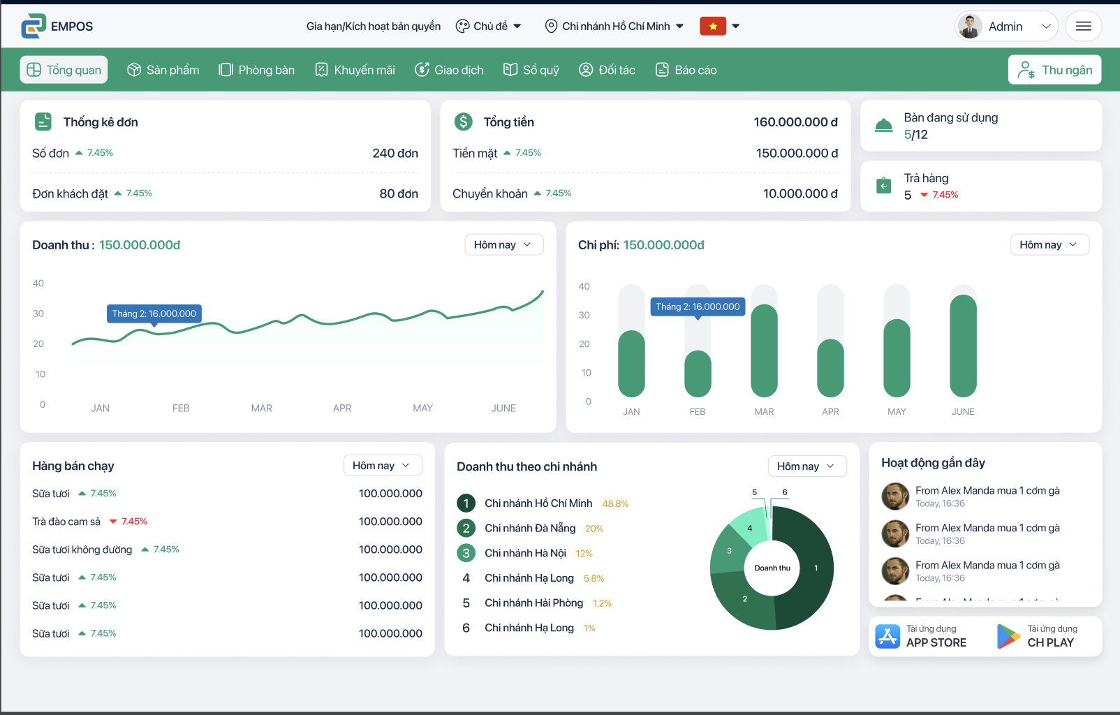Click Gia hạn/Kích hoạt bản quyền link
Viewport: 1120px width, 715px height.
coord(374,27)
